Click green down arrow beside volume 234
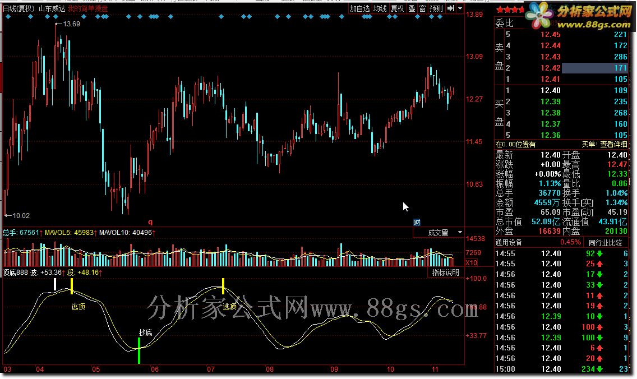 point(599,369)
